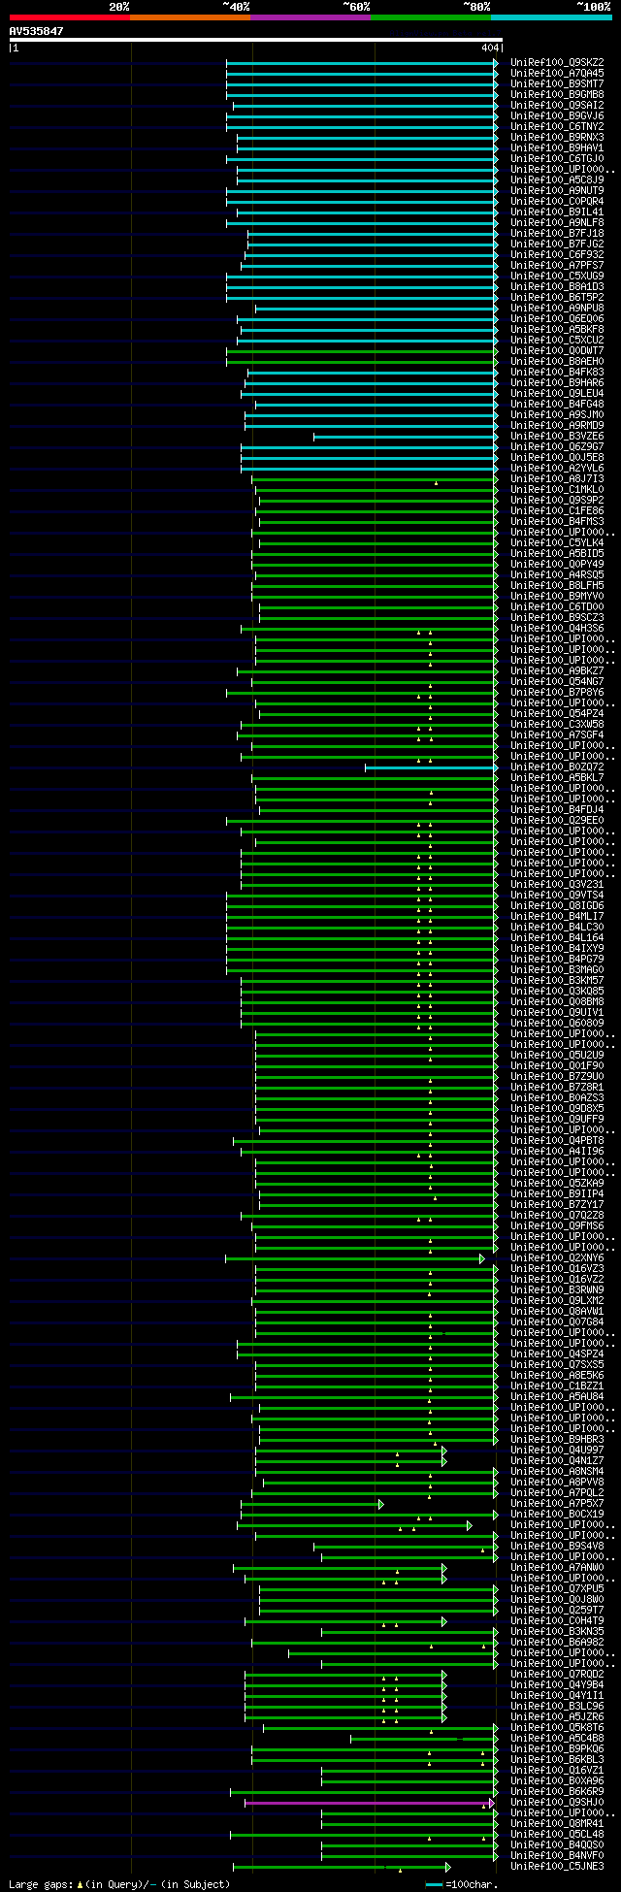Viewport: 621px width, 1892px height.
Task: Click the UniRef100_C5JNE3 label
Action: (x=557, y=1867)
